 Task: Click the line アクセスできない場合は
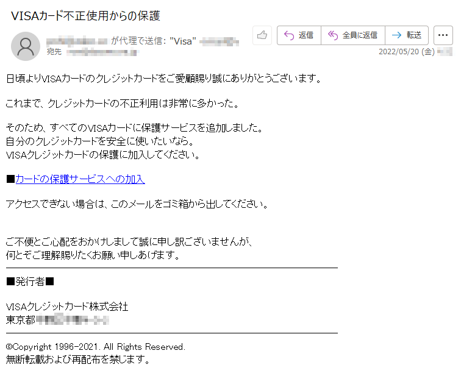137,204
